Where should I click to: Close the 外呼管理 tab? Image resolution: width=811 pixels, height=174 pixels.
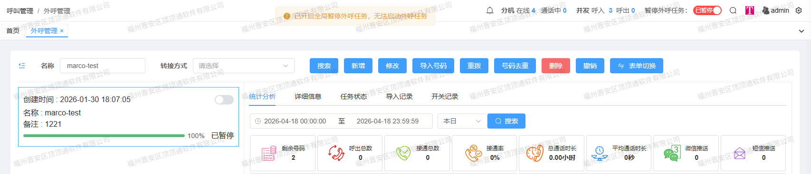click(62, 31)
